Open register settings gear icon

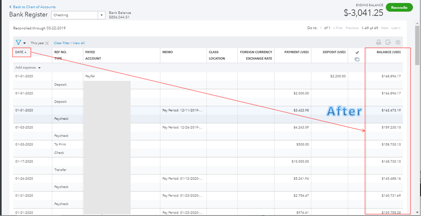[398, 42]
